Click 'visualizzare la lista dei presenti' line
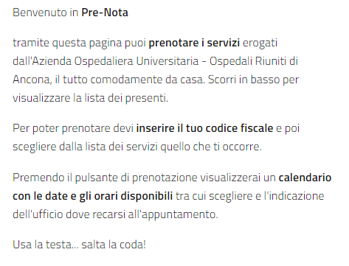Viewport: 349px width, 266px height. [90, 98]
